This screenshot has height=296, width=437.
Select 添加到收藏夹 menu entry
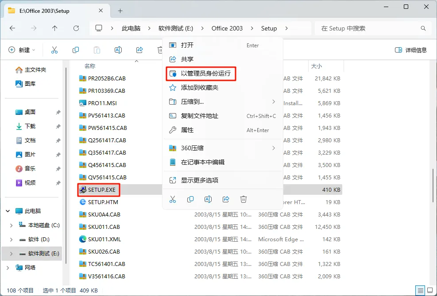tap(223, 87)
